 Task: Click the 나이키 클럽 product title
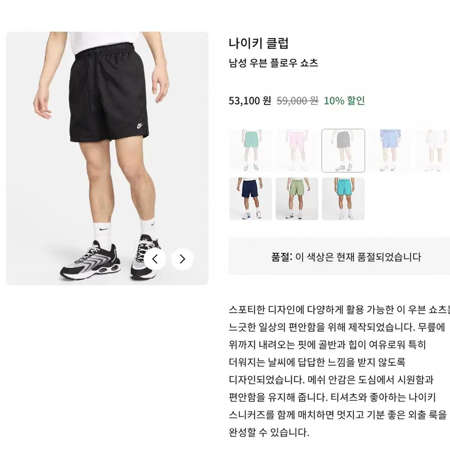click(258, 43)
